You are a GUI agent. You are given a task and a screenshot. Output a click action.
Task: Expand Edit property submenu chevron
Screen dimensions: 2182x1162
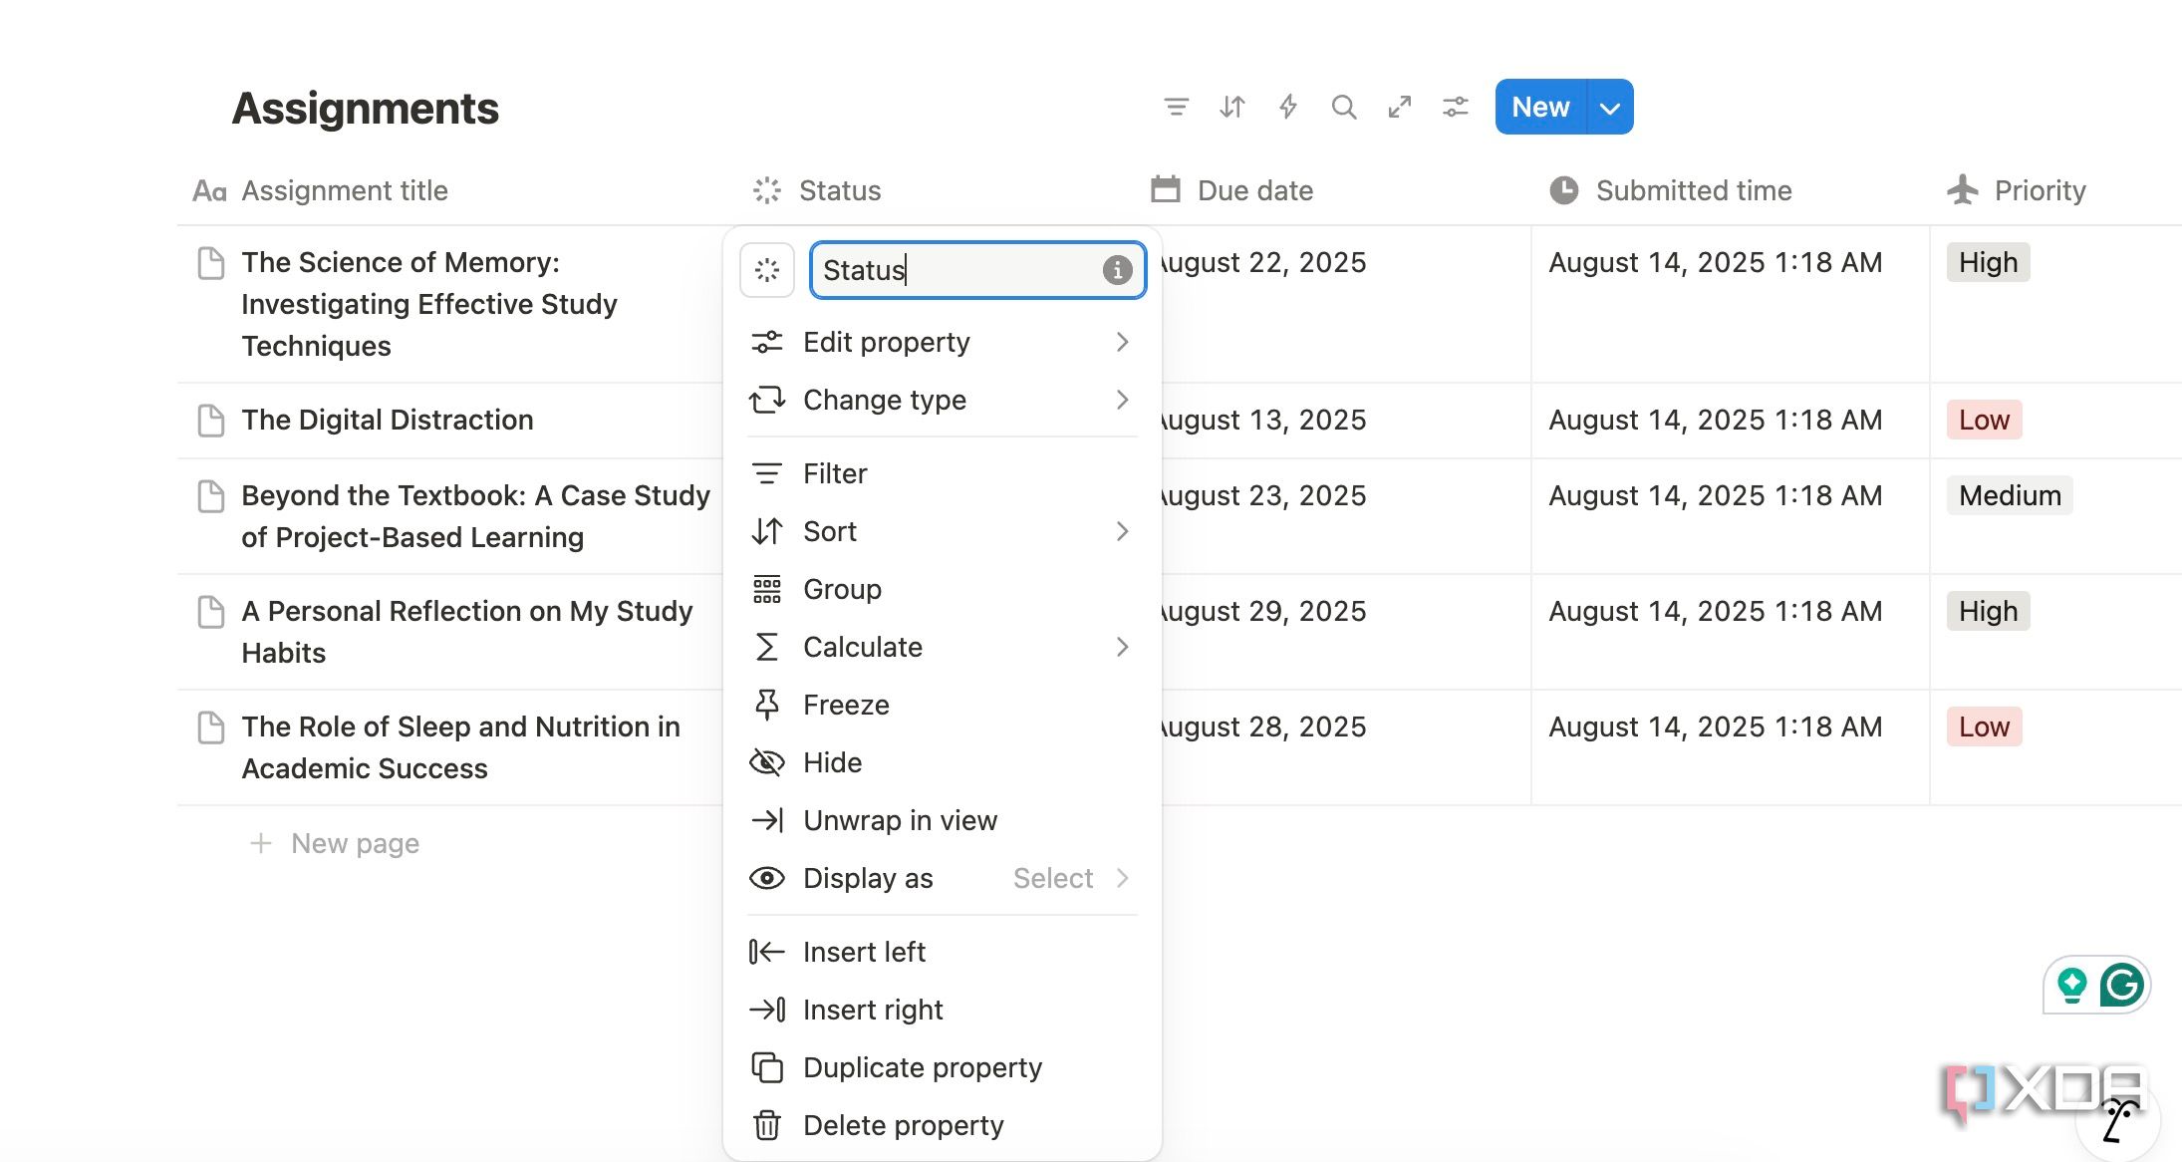1122,342
